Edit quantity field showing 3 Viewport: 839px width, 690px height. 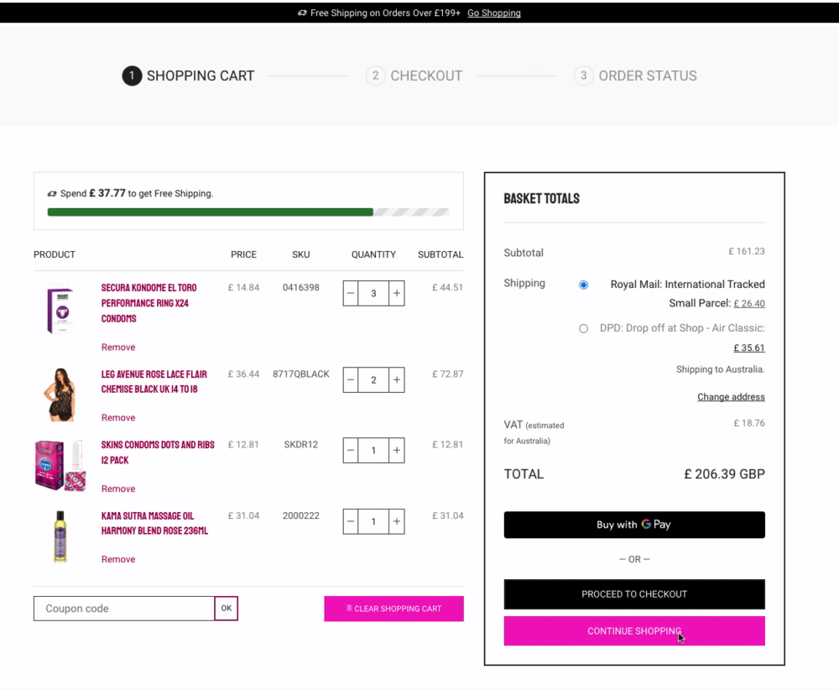[373, 293]
